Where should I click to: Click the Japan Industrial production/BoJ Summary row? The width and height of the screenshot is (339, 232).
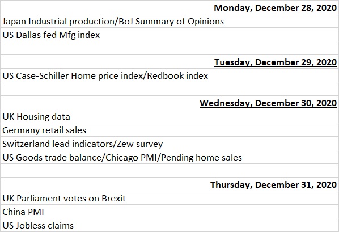click(x=169, y=21)
